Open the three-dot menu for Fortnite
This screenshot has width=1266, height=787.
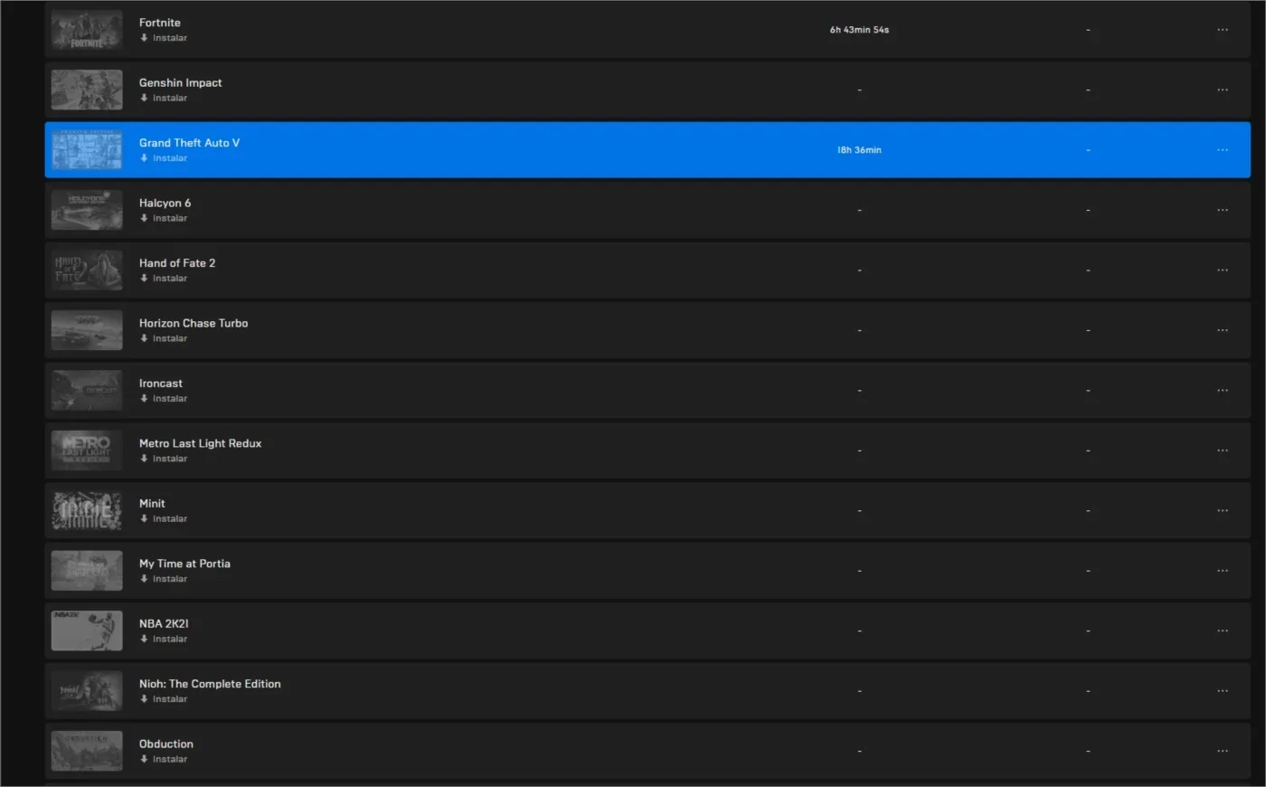pos(1223,30)
